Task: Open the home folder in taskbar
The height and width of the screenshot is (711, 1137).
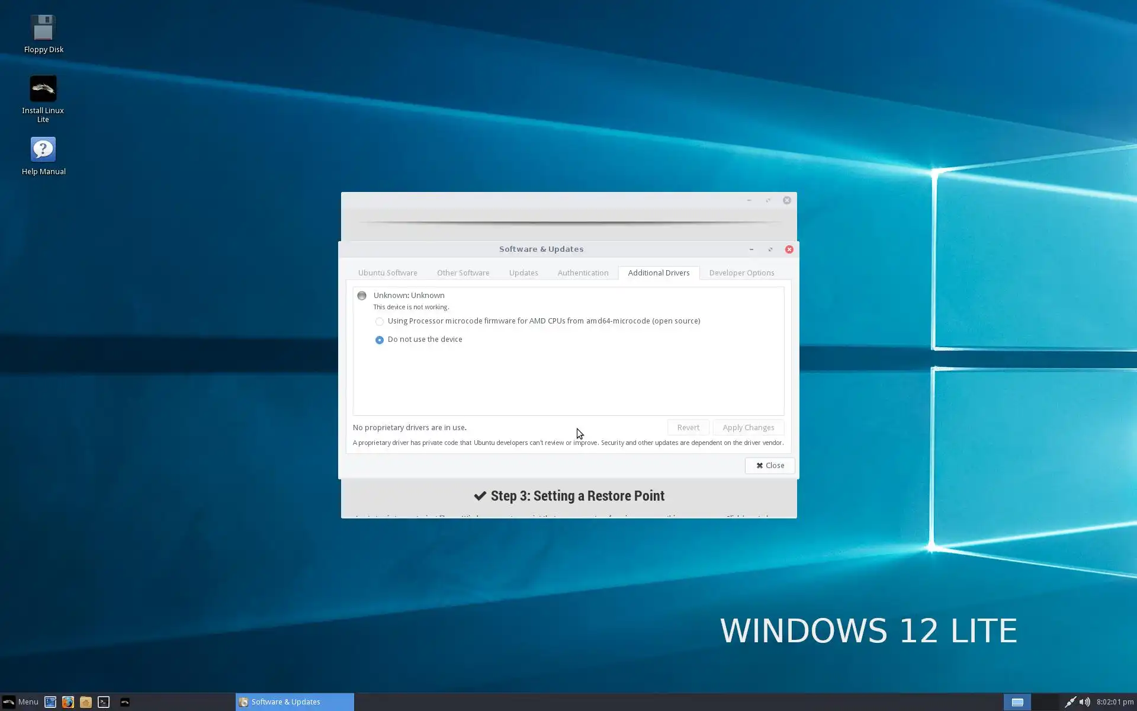Action: point(86,702)
